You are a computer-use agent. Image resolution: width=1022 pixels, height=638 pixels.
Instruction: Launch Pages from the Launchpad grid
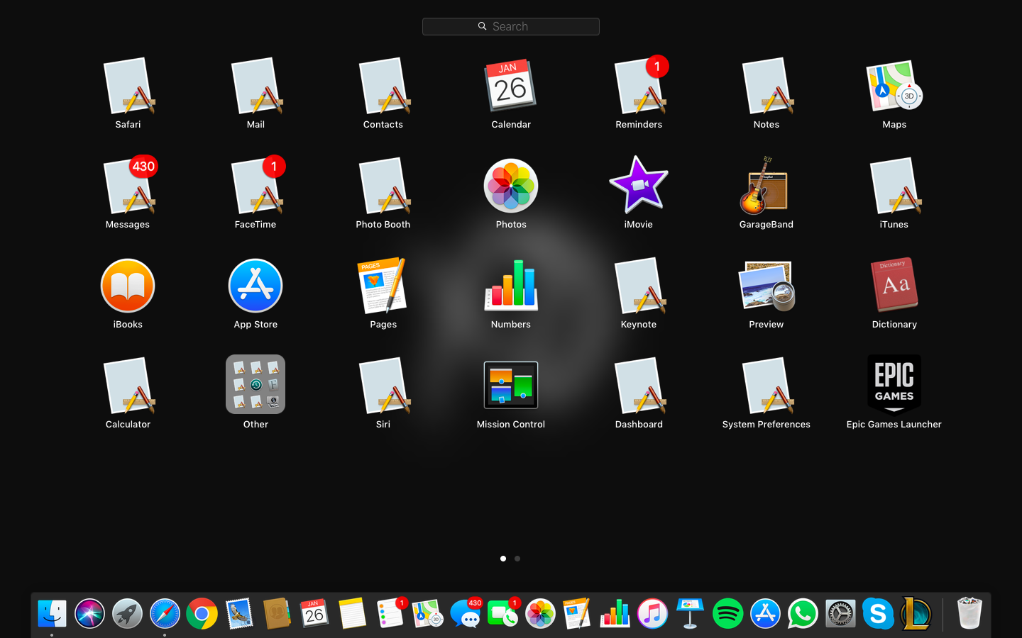pyautogui.click(x=383, y=286)
